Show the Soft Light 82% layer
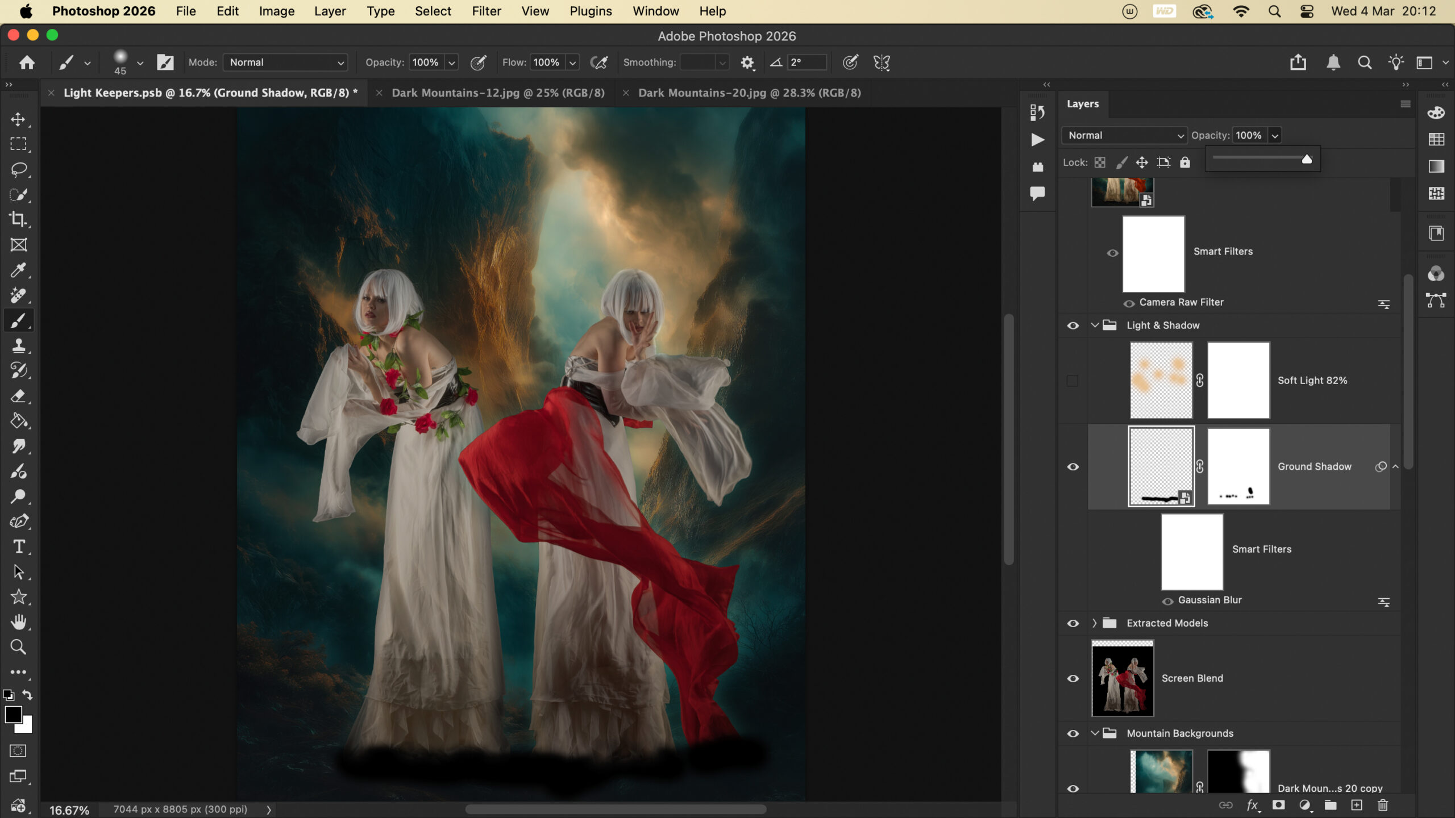The height and width of the screenshot is (818, 1455). point(1072,381)
